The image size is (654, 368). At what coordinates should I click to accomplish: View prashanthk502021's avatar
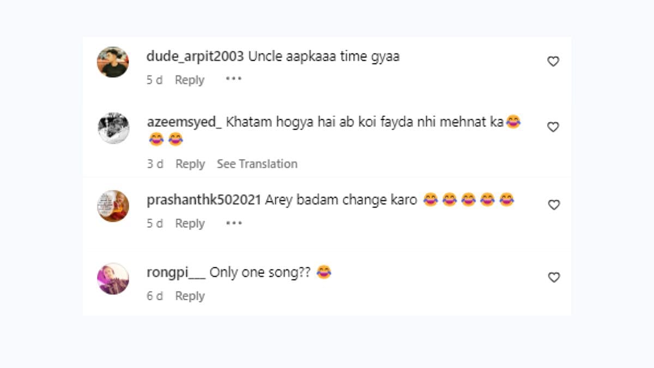[113, 206]
